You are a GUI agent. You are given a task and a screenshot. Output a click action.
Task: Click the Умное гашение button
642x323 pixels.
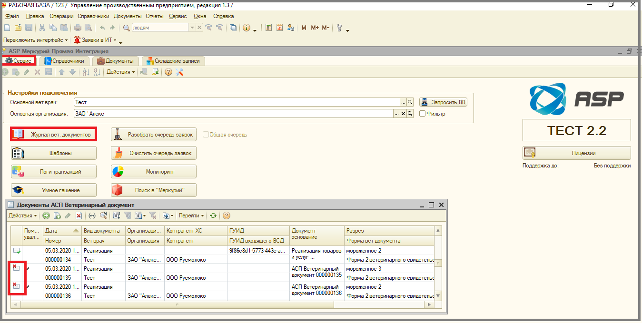pyautogui.click(x=54, y=190)
